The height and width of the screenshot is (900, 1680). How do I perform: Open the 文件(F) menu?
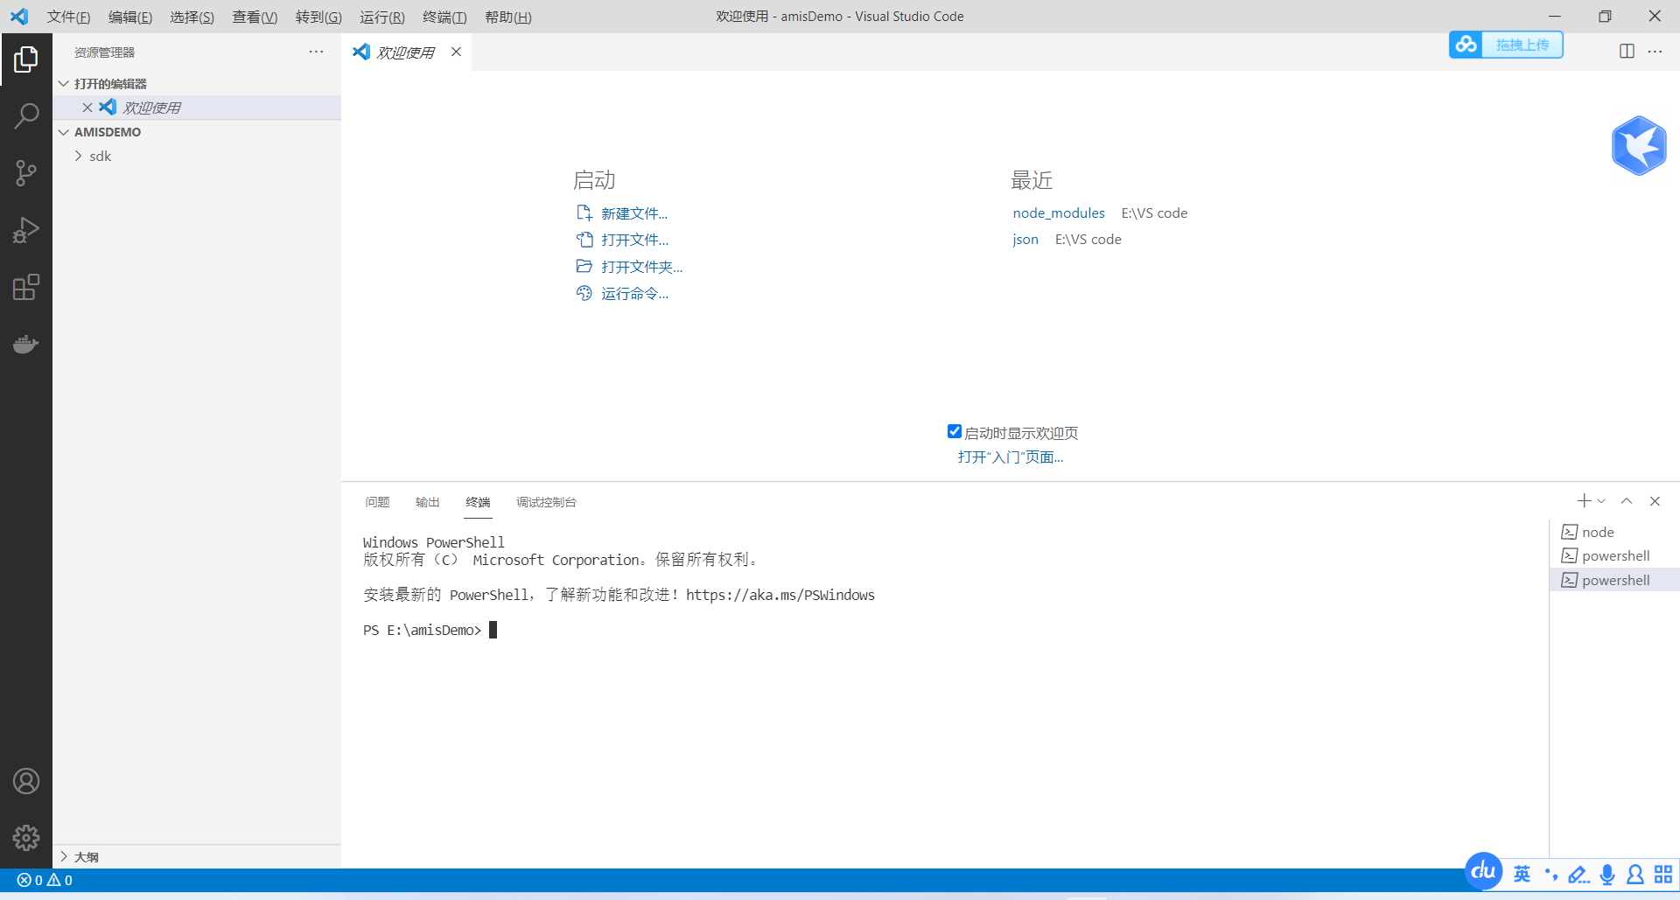68,17
